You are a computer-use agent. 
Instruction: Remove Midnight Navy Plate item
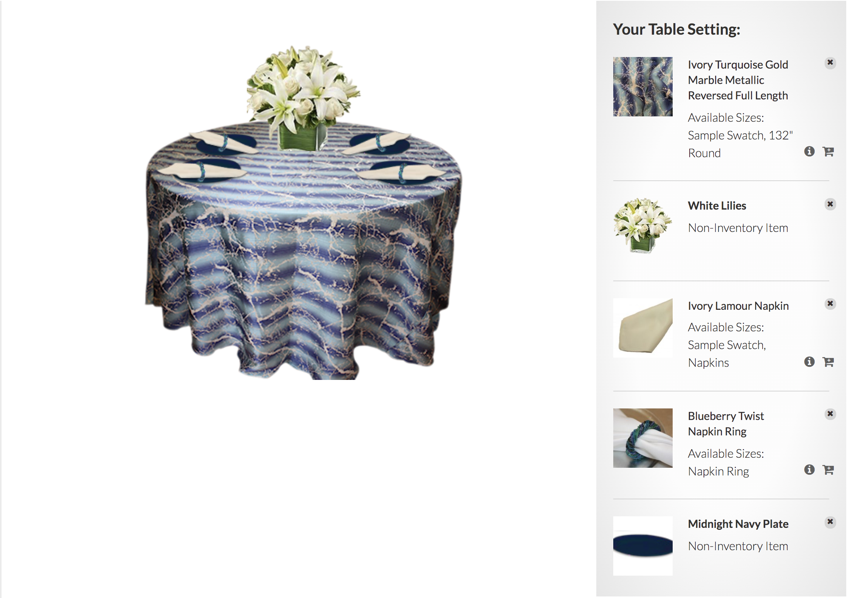pyautogui.click(x=830, y=522)
